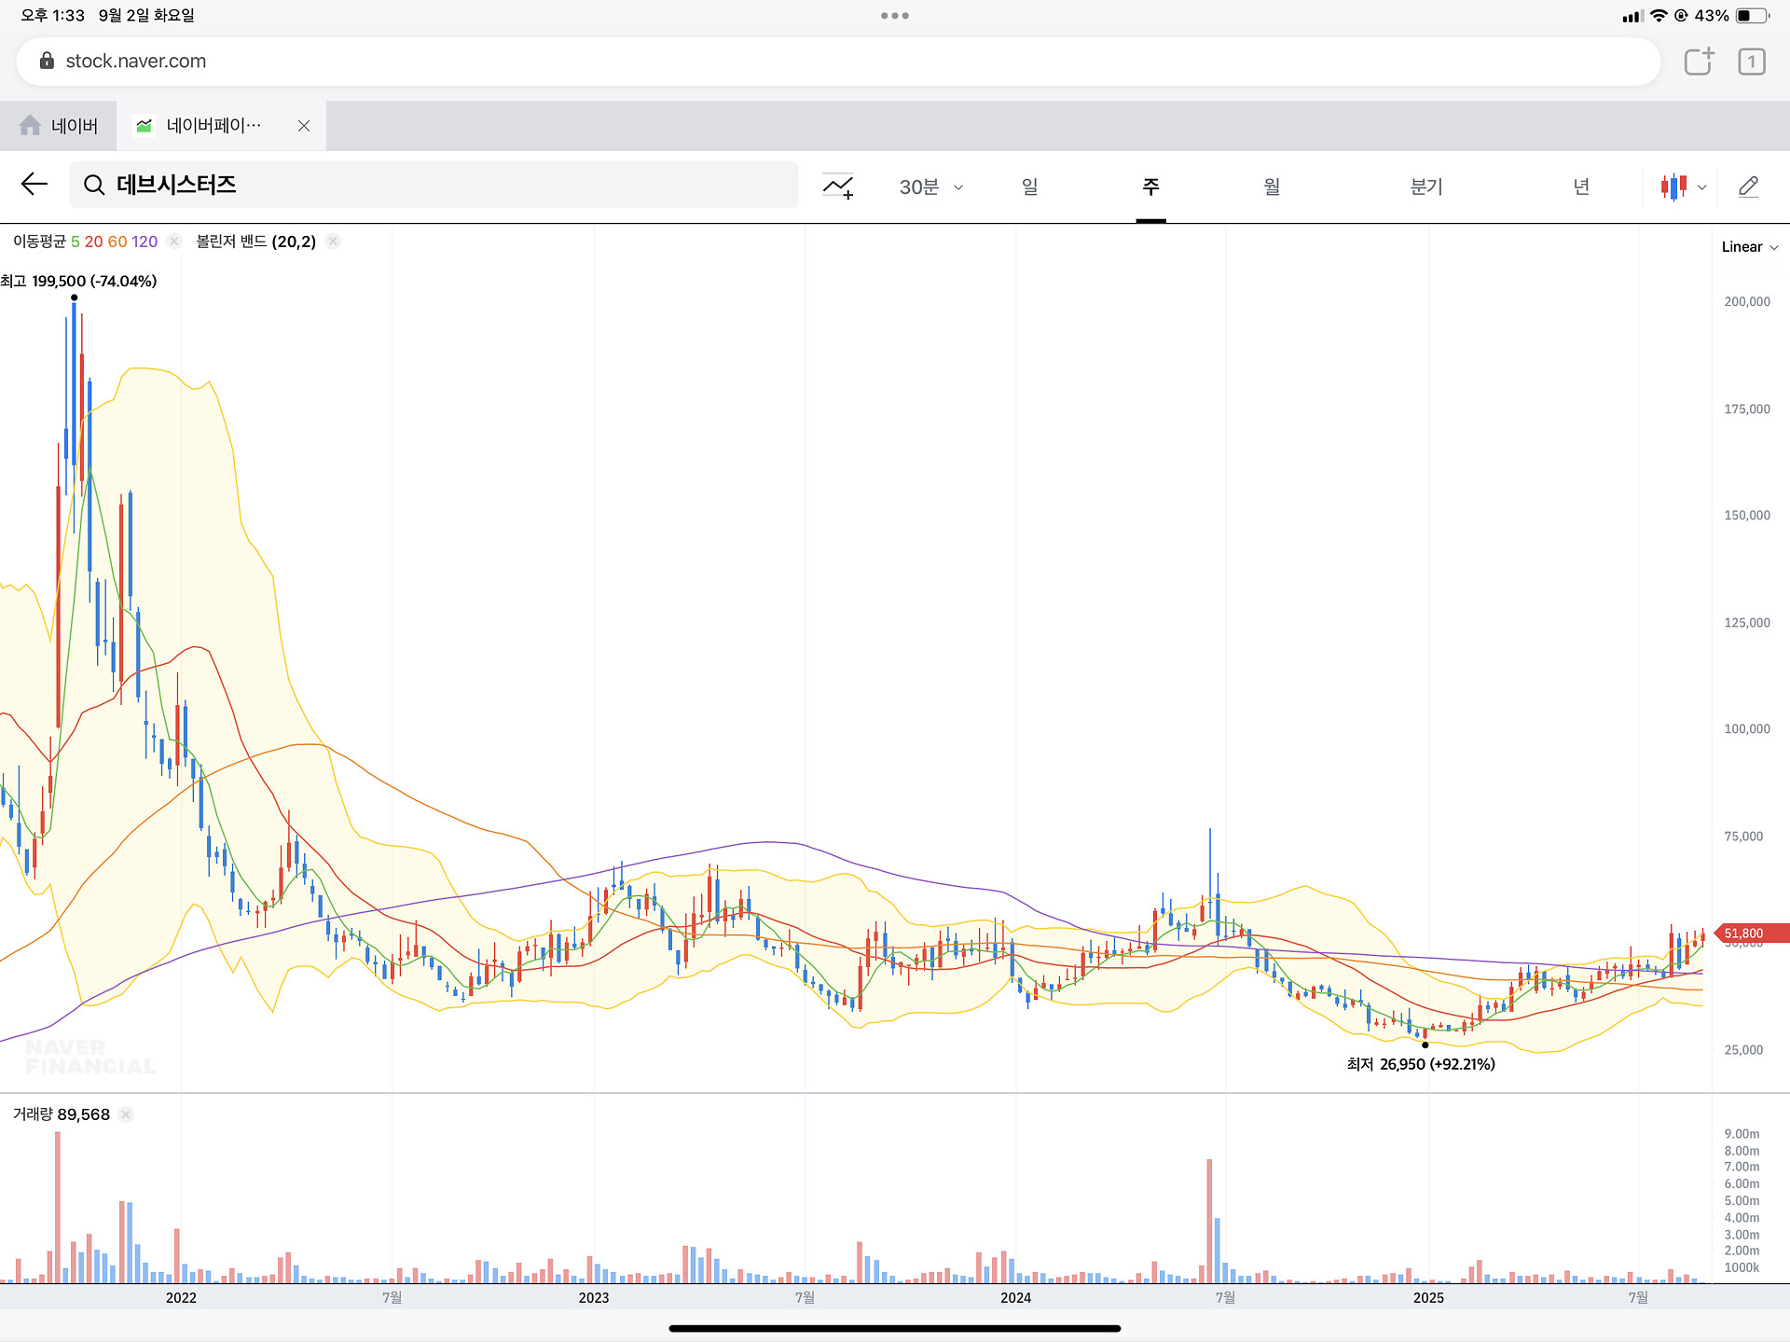Select the 분기 quarterly period
The width and height of the screenshot is (1790, 1342).
(x=1425, y=187)
